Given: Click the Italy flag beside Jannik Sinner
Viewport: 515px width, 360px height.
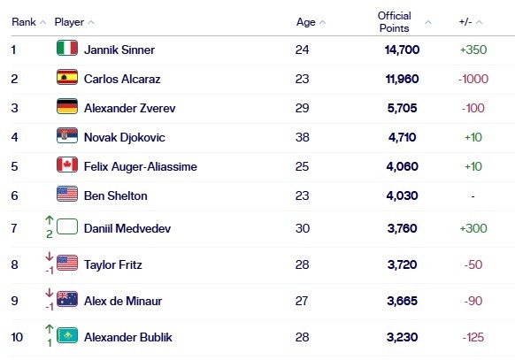Looking at the screenshot, I should point(67,48).
